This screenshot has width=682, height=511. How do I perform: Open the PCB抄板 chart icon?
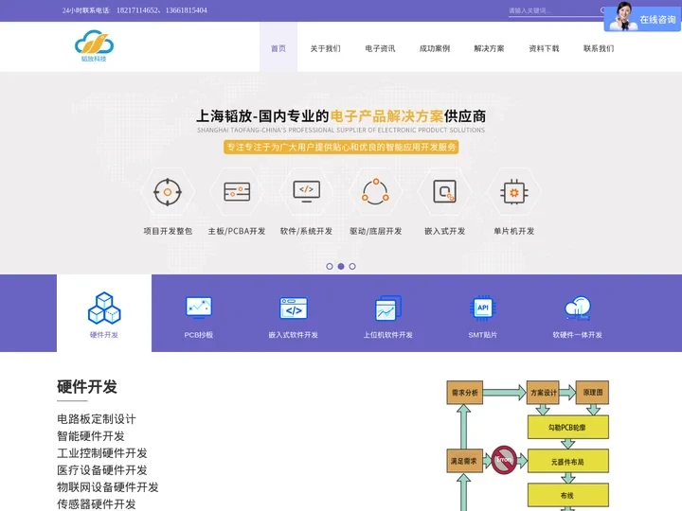(199, 308)
